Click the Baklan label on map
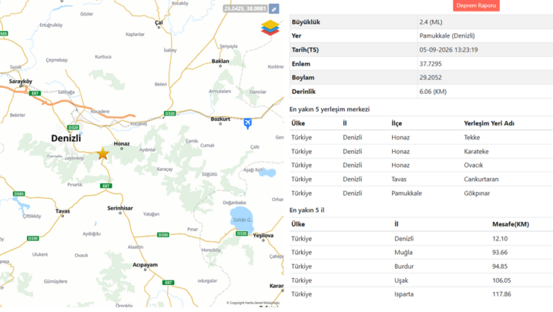The width and height of the screenshot is (553, 312). [x=220, y=61]
